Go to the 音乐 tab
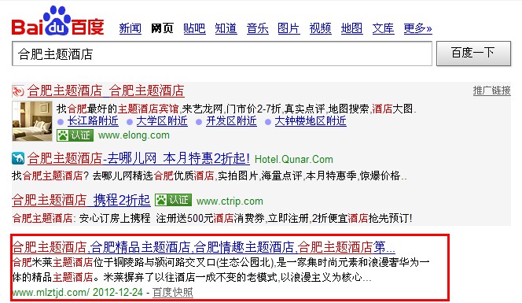Image resolution: width=522 pixels, height=303 pixels. (257, 28)
